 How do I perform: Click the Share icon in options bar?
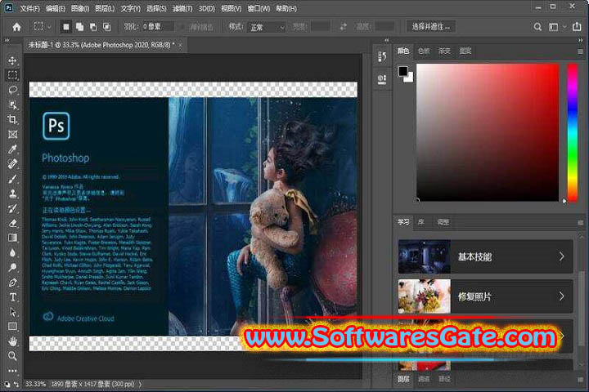coord(577,27)
